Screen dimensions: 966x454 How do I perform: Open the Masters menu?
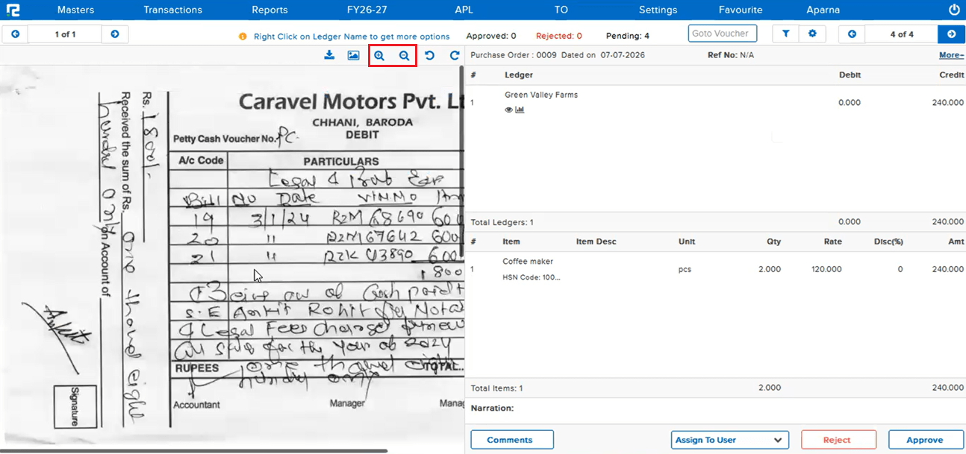75,10
